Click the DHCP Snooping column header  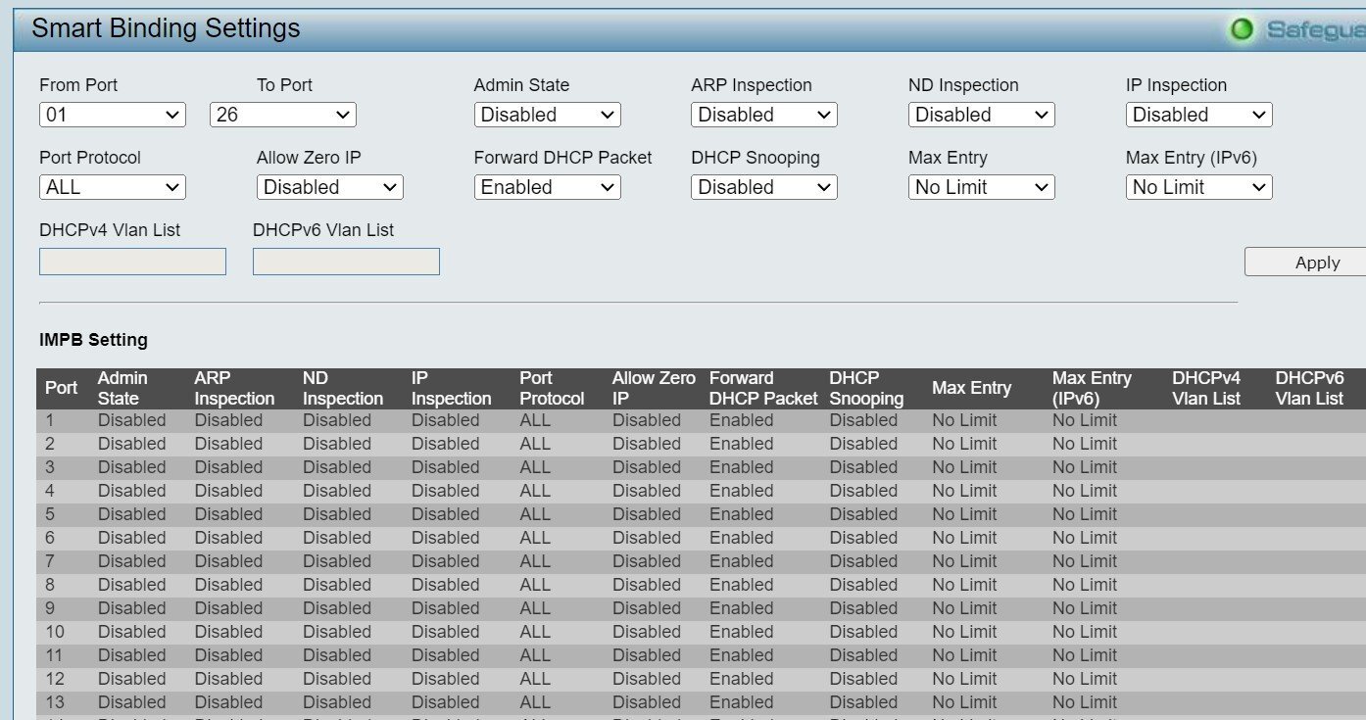pyautogui.click(x=865, y=388)
